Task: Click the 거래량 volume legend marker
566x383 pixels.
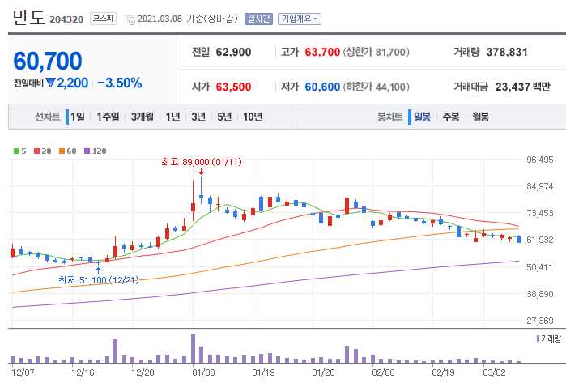Action: 538,338
